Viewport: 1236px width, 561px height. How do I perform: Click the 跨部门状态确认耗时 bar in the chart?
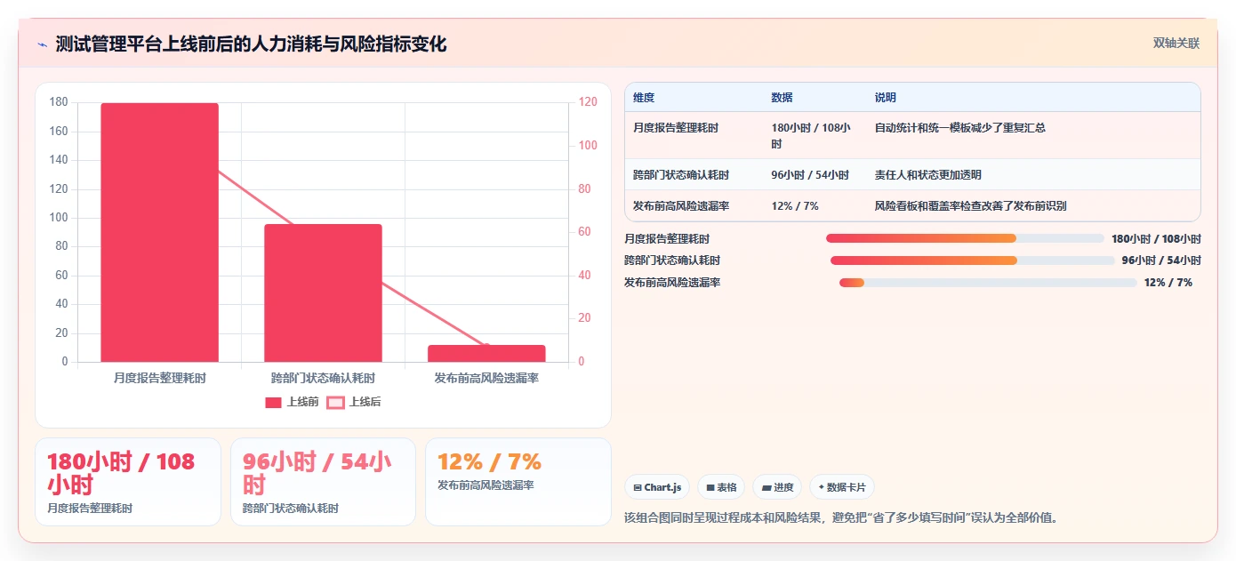tap(323, 293)
